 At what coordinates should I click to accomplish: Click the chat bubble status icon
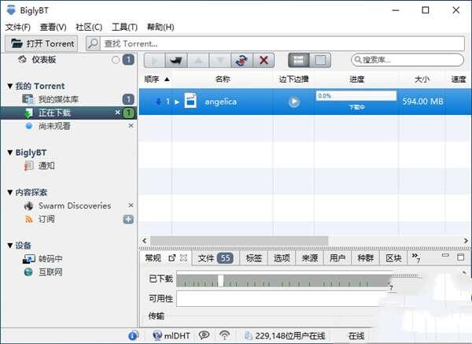[204, 335]
